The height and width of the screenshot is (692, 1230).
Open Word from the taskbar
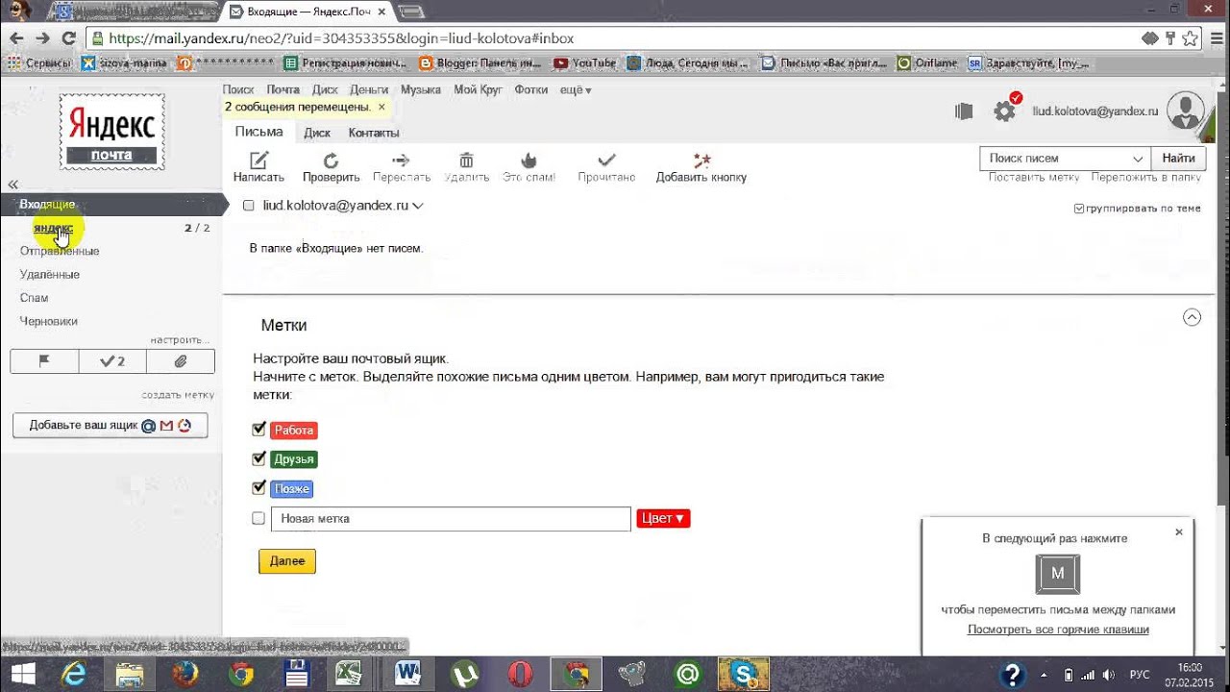[408, 675]
